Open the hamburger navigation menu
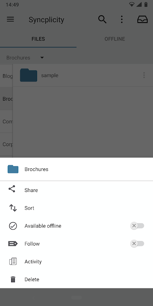The image size is (153, 306). [x=10, y=20]
